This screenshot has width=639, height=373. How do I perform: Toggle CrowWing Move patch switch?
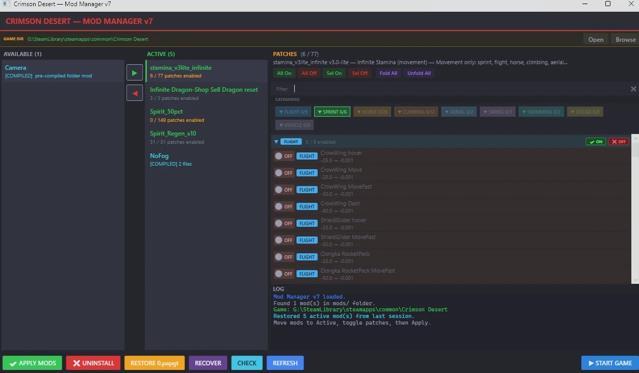[x=284, y=173]
